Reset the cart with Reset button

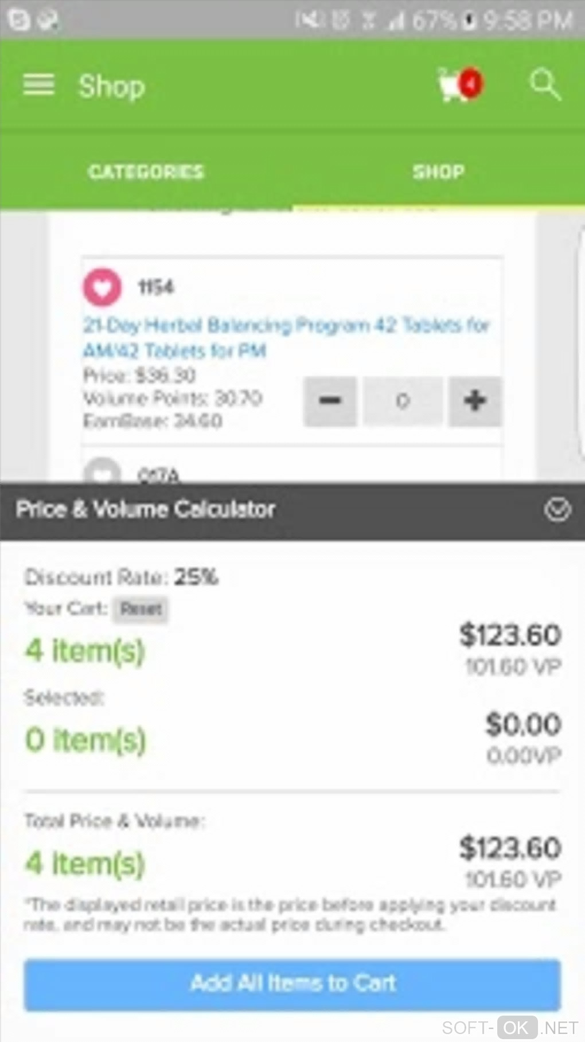click(x=141, y=609)
